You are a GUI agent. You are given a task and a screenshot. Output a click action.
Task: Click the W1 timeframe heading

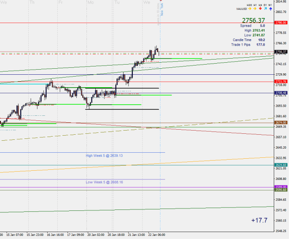(x=270, y=5)
